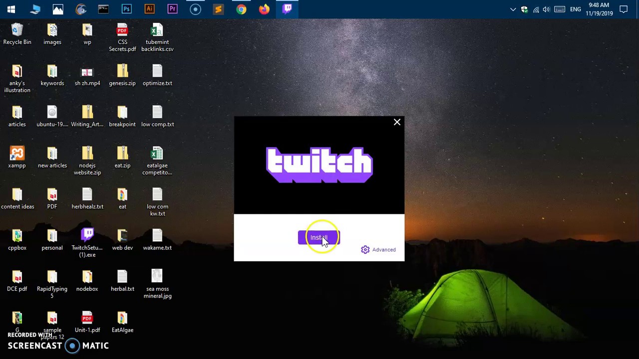Select herbal.txt file
This screenshot has width=639, height=359.
[122, 281]
